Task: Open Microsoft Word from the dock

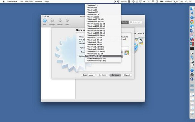Action: point(192,31)
